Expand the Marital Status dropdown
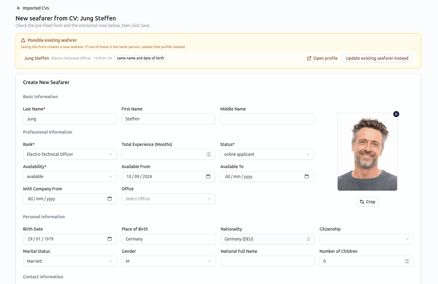The image size is (438, 284). [x=70, y=261]
